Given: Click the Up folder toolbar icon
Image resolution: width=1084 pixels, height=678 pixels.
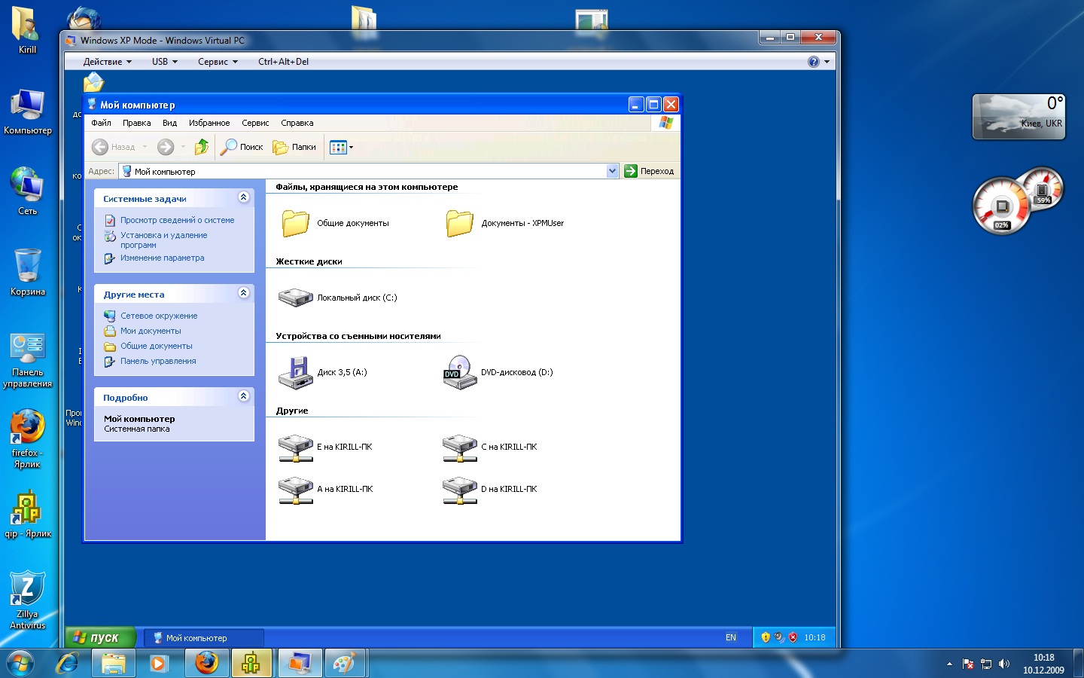Looking at the screenshot, I should pos(201,147).
